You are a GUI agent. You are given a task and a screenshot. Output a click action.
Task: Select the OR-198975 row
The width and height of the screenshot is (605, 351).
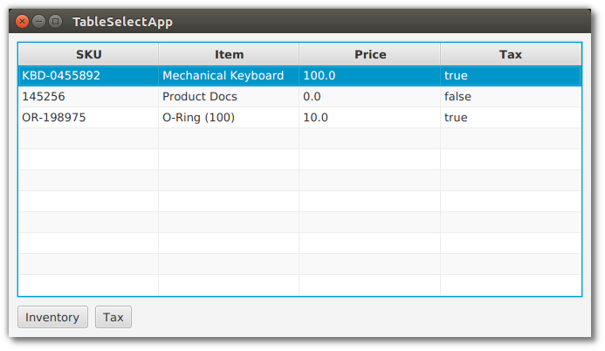[x=54, y=118]
